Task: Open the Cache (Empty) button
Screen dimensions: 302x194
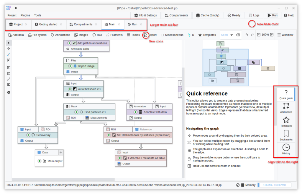Action: 208,15
